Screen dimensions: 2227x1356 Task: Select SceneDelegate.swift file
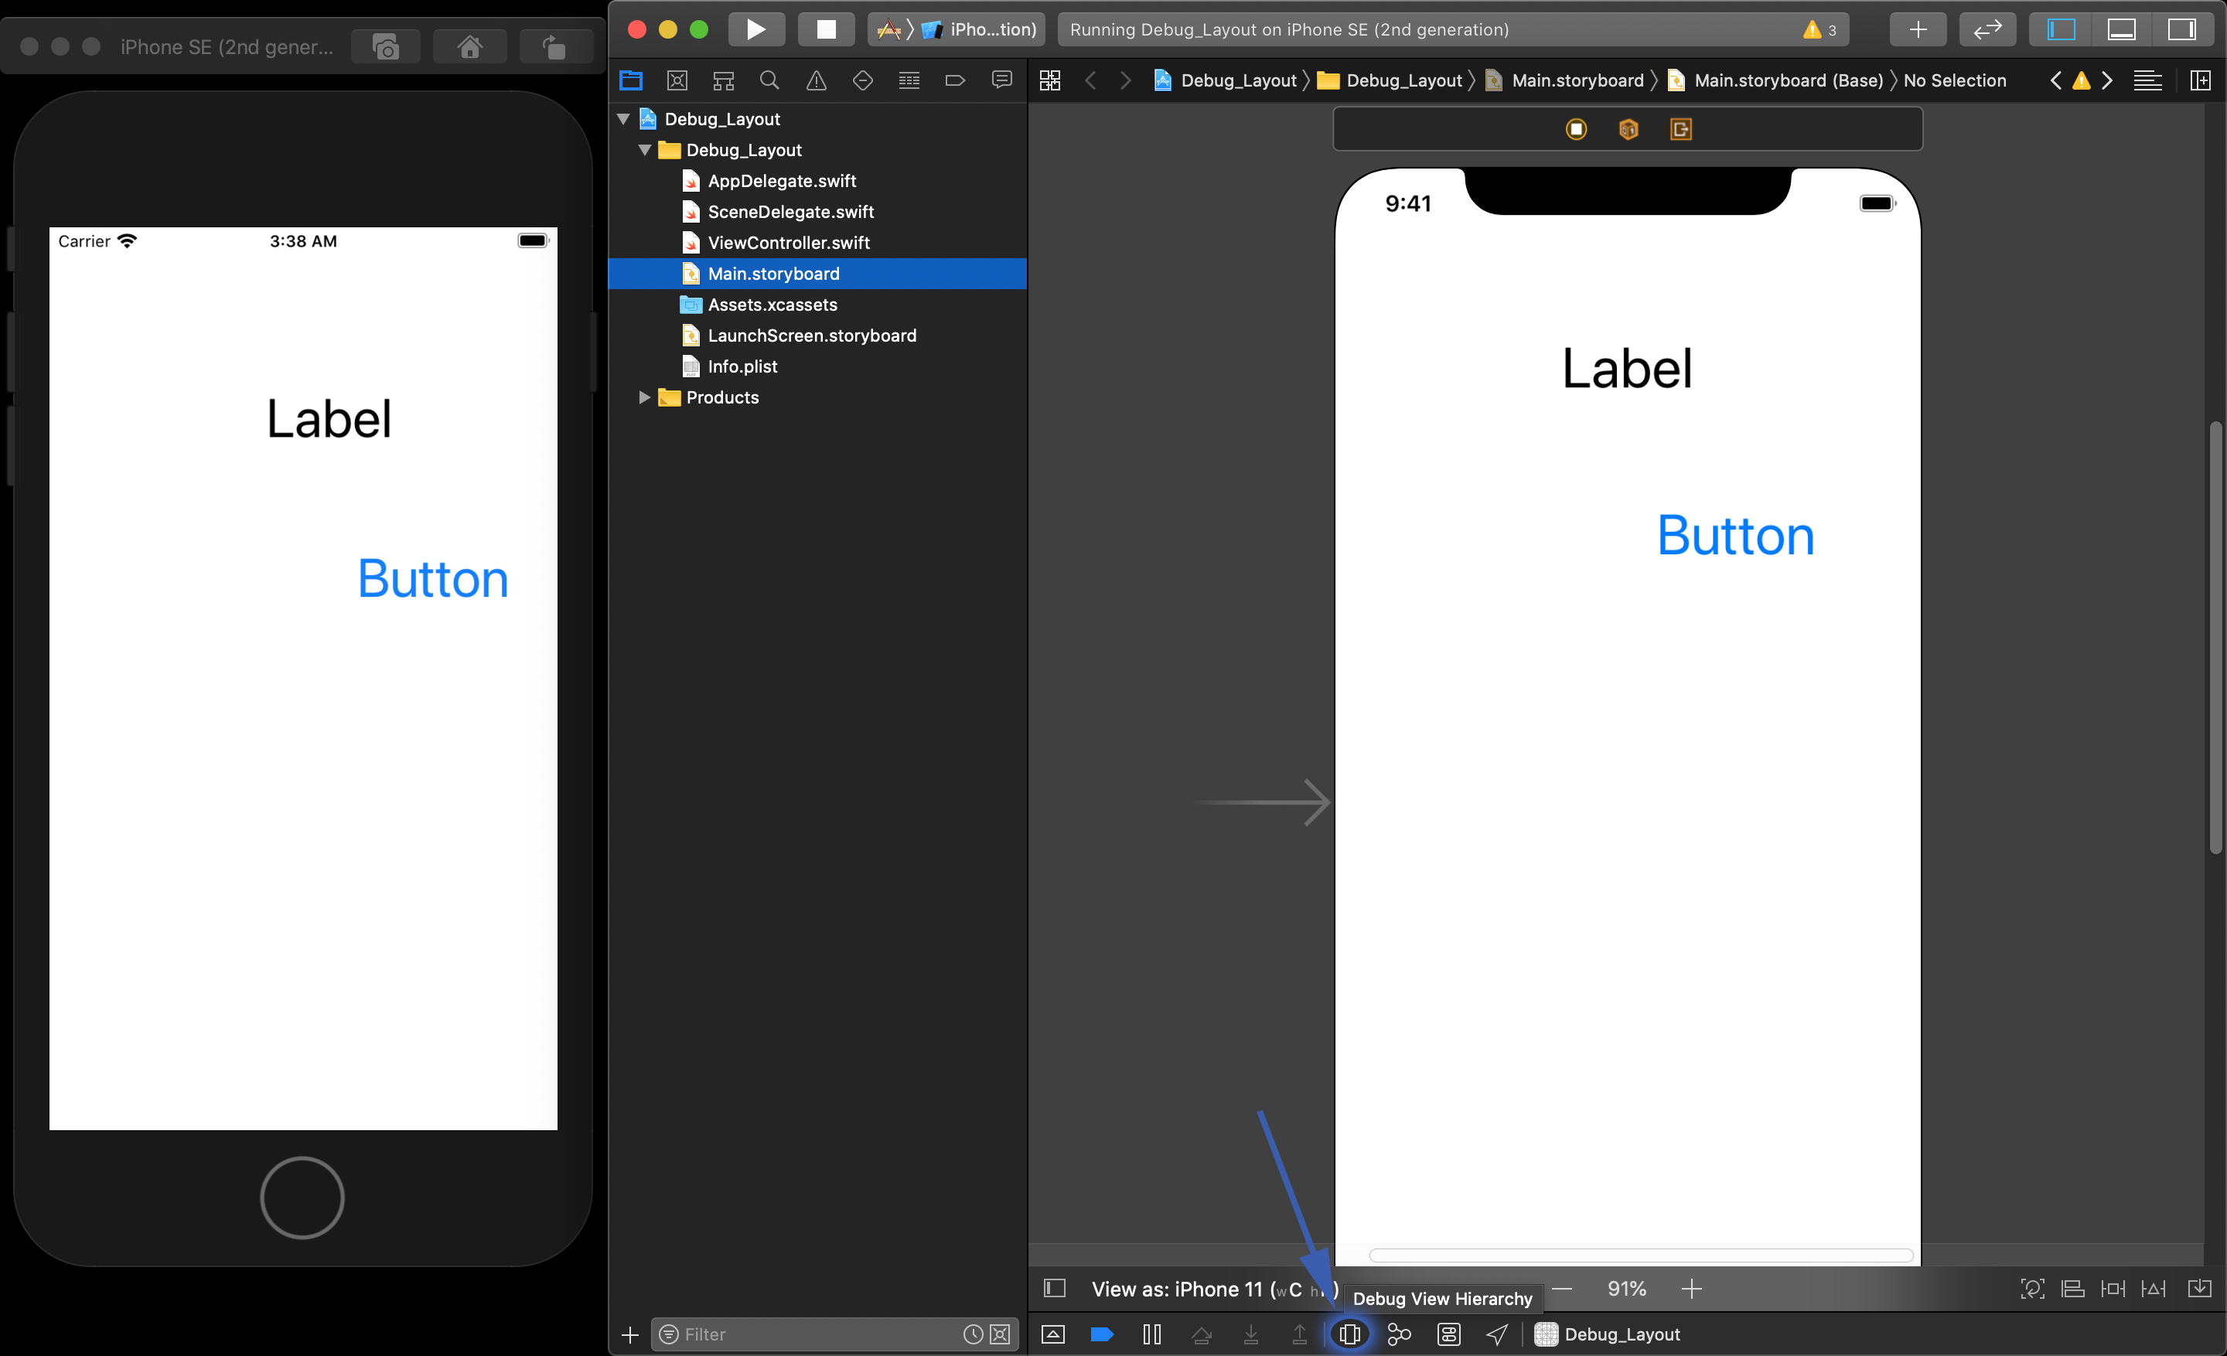tap(818, 211)
